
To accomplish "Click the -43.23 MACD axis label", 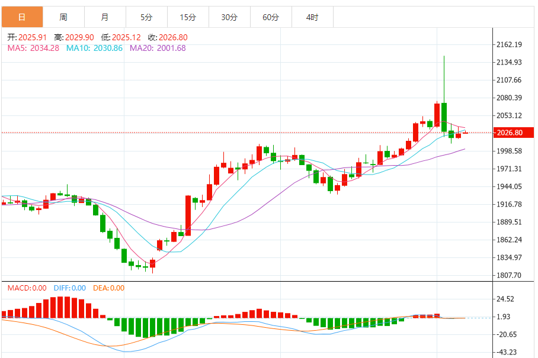I will coord(505,353).
